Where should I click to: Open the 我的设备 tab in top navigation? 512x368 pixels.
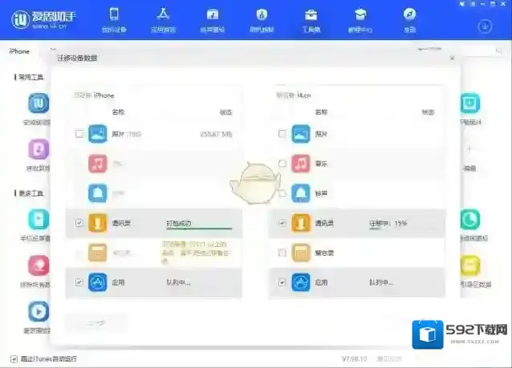(114, 19)
